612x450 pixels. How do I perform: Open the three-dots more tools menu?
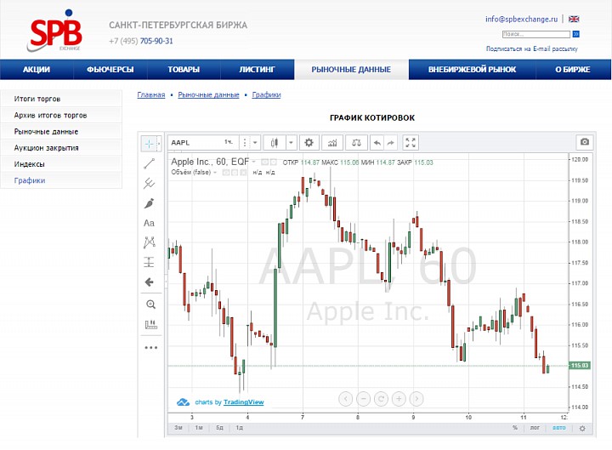pyautogui.click(x=150, y=347)
